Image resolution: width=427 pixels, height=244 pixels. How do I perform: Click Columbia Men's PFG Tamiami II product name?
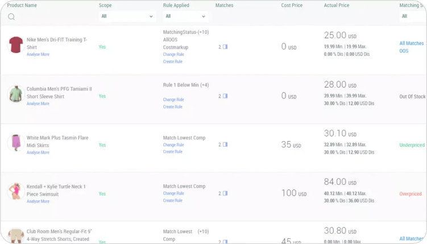point(59,93)
